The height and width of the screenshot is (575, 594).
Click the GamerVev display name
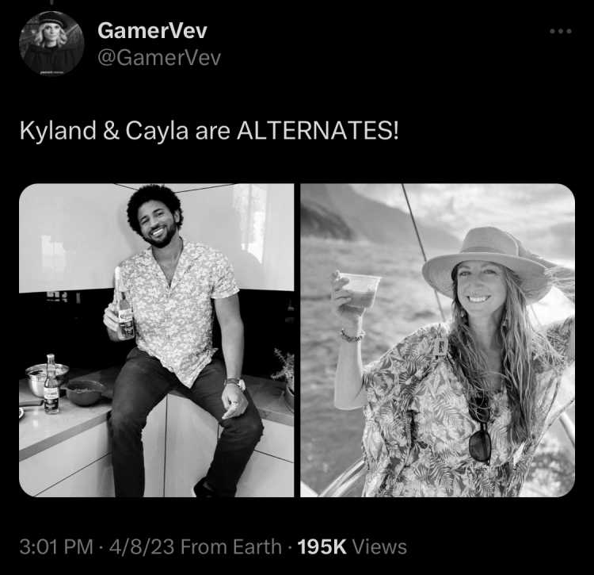tap(152, 31)
